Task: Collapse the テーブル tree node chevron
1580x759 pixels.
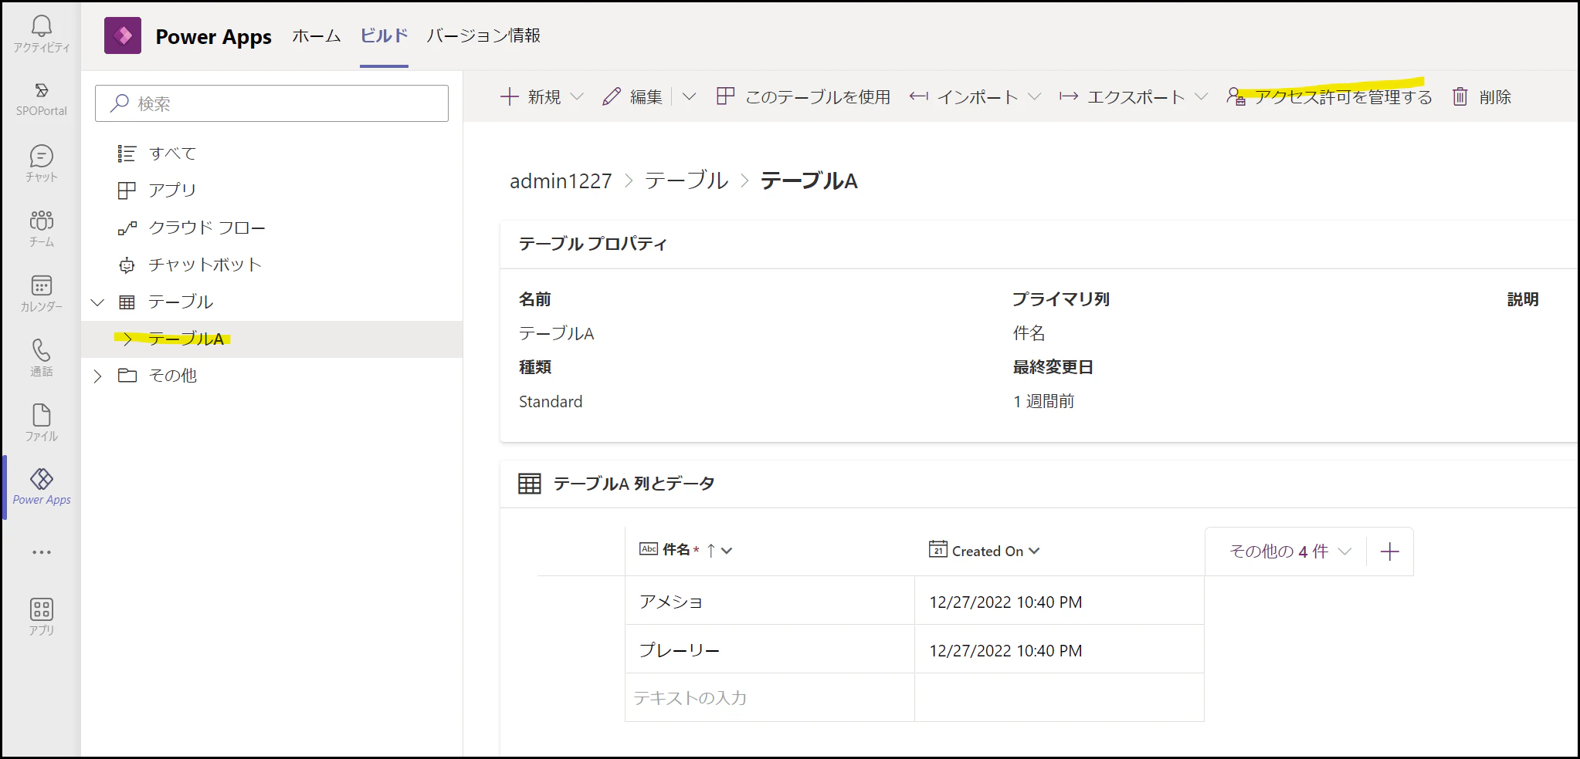Action: (x=97, y=302)
